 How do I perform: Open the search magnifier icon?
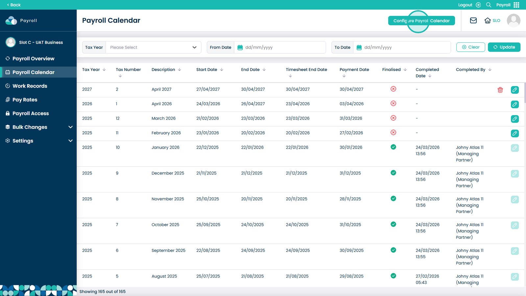[489, 5]
